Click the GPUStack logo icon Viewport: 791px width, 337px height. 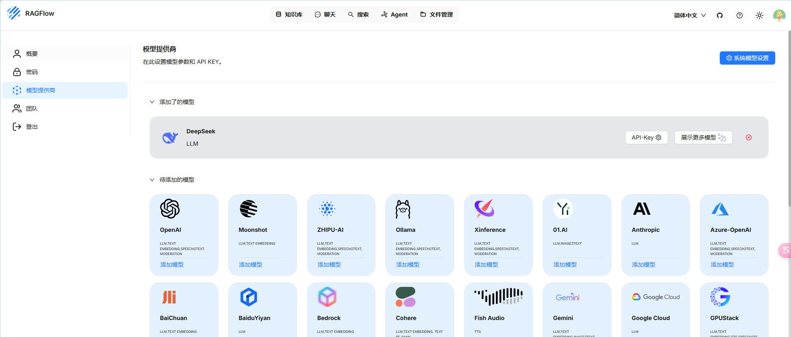click(720, 297)
